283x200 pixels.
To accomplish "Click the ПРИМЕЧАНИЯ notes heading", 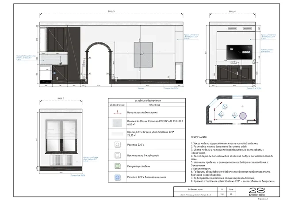I will coord(203,138).
